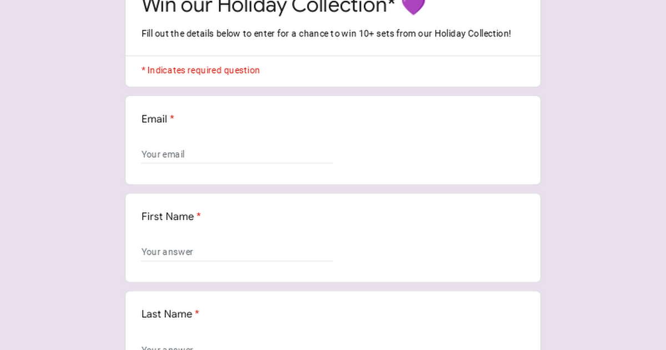Click the words "Holiday Collection!" in the description
Viewport: 666px width, 350px height.
[473, 33]
